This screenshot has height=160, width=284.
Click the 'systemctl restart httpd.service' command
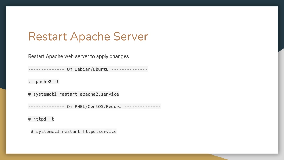(74, 131)
